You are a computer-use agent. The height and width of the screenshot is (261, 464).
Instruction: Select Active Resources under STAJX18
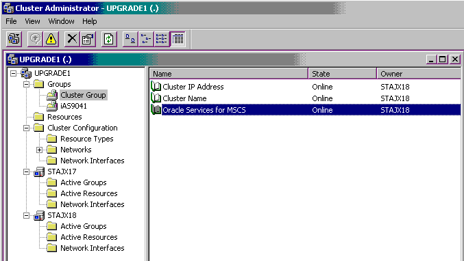coord(89,237)
